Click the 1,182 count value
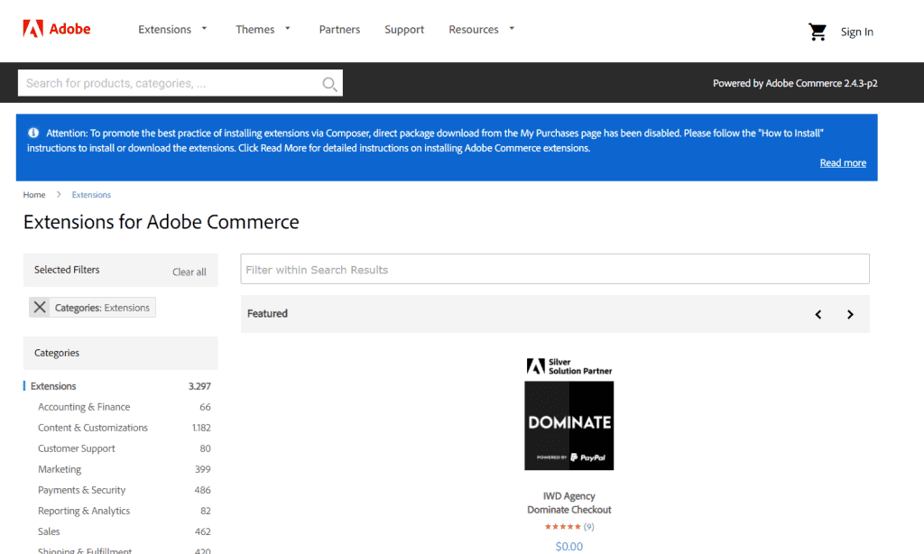Image resolution: width=924 pixels, height=554 pixels. pyautogui.click(x=201, y=428)
